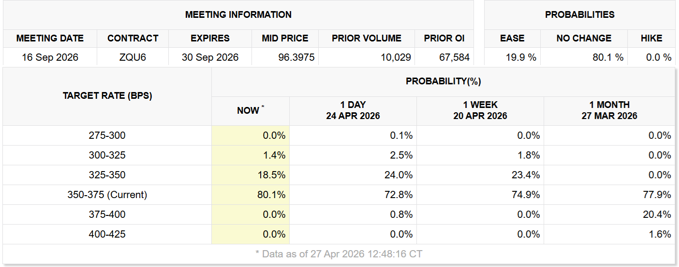Click the 1 DAY 24 APR 2026 header
The height and width of the screenshot is (267, 679).
tap(353, 110)
